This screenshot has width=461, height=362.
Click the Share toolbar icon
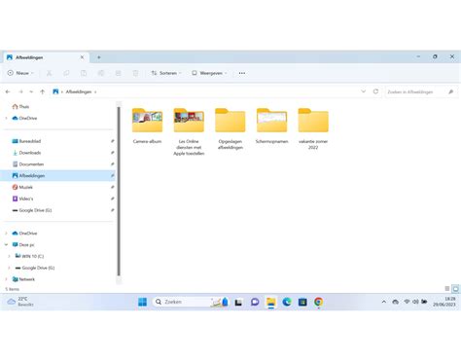coord(118,73)
